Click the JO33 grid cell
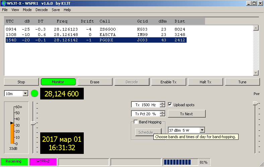 coord(142,40)
